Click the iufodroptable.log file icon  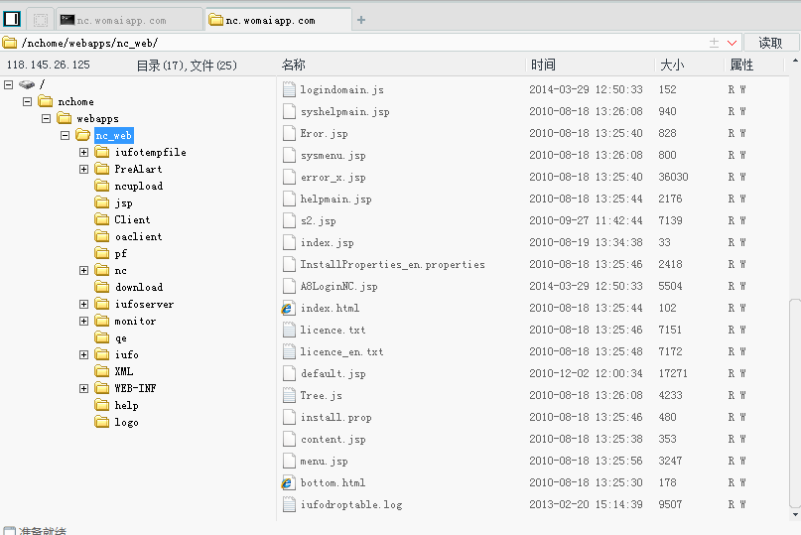pyautogui.click(x=289, y=505)
